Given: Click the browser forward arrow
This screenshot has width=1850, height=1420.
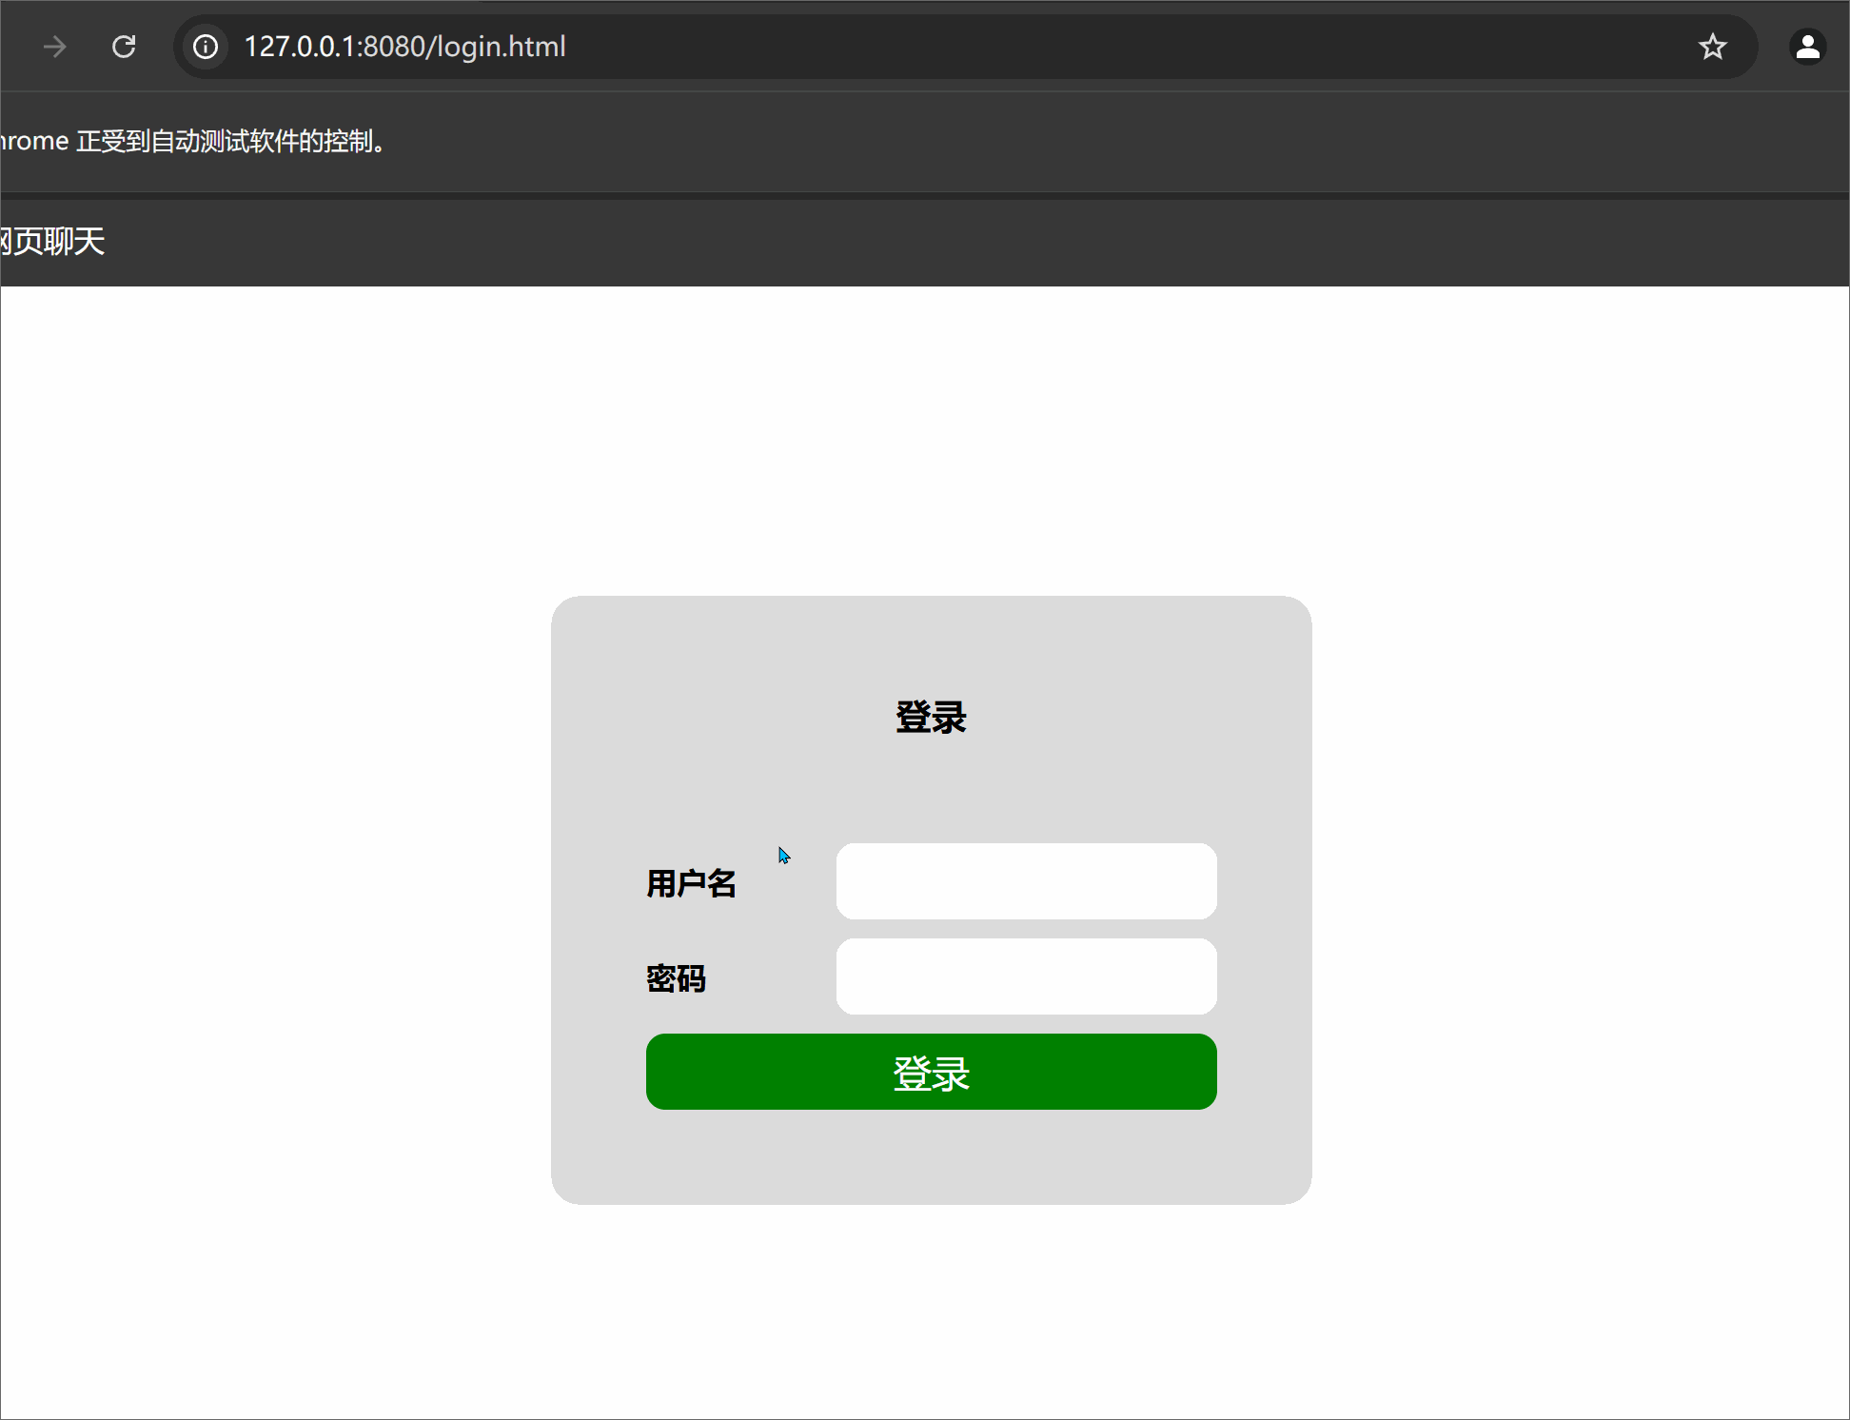Looking at the screenshot, I should (55, 47).
